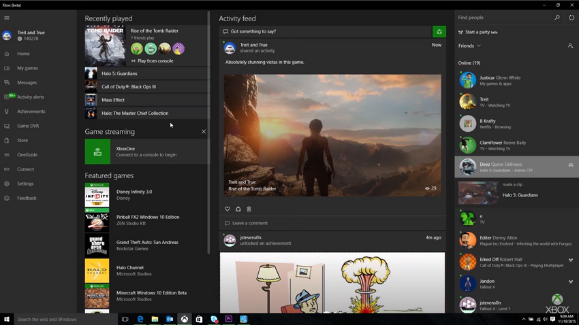This screenshot has width=579, height=325.
Task: Select friend Editer Denny Atkin
Action: (x=516, y=240)
